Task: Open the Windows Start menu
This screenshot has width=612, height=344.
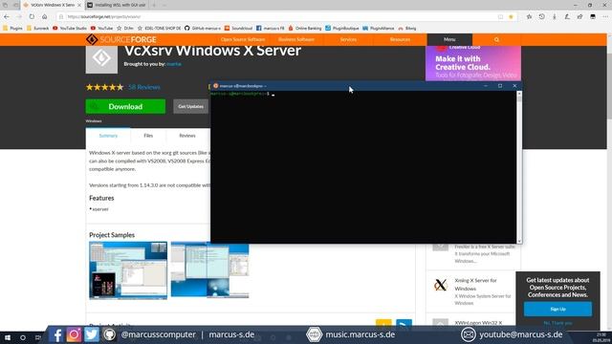Action: [8, 337]
